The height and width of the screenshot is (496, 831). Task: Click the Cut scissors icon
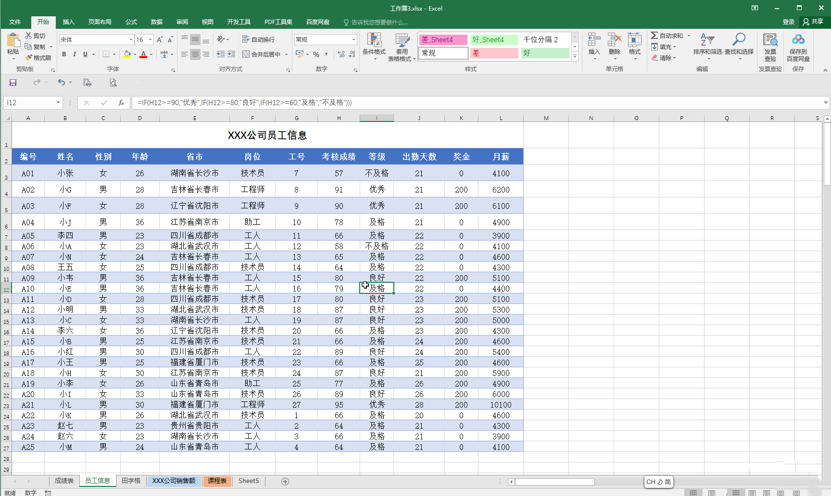[29, 36]
